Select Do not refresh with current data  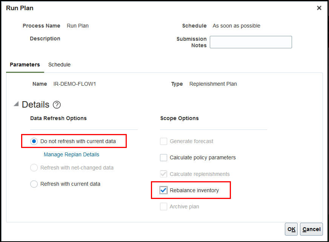coord(34,141)
